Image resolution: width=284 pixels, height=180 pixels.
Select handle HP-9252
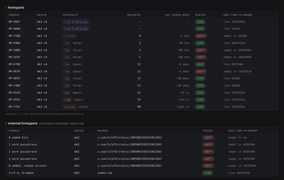15,99
